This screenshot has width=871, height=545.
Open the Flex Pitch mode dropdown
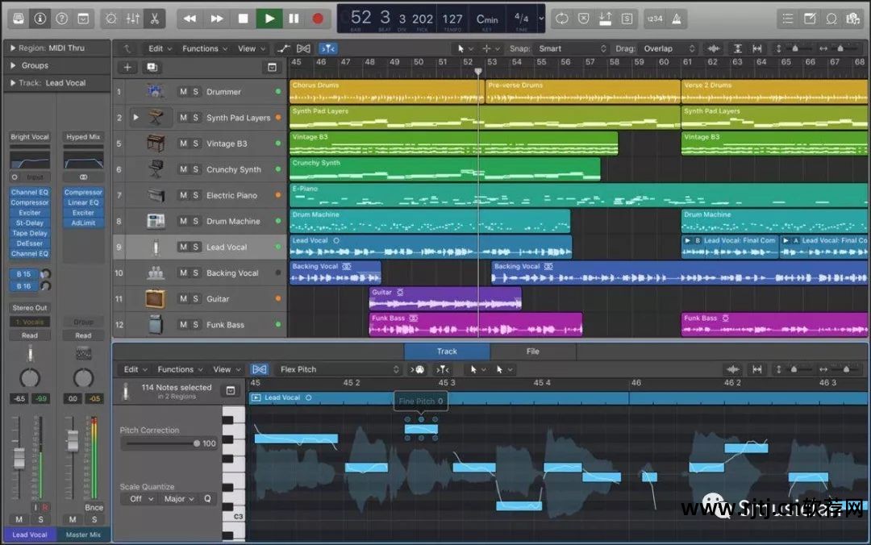[339, 369]
